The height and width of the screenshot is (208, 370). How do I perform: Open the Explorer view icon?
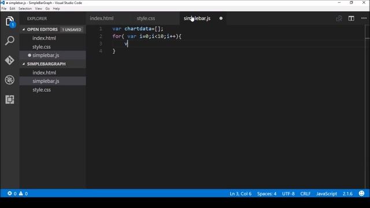9,21
